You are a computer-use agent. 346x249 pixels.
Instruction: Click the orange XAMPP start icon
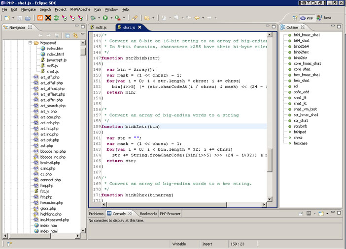tap(40, 18)
